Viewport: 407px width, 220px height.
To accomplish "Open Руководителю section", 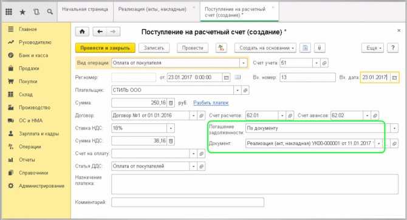I will pyautogui.click(x=35, y=43).
